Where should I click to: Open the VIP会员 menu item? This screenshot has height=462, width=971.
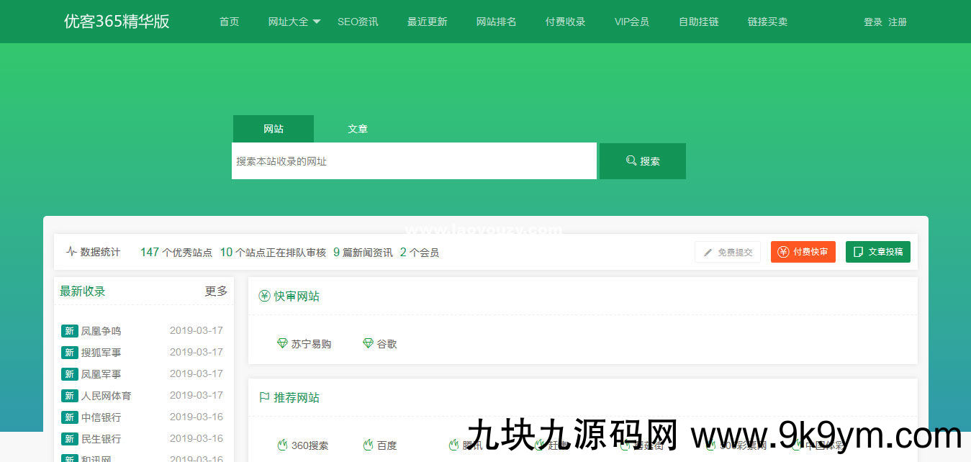point(631,22)
